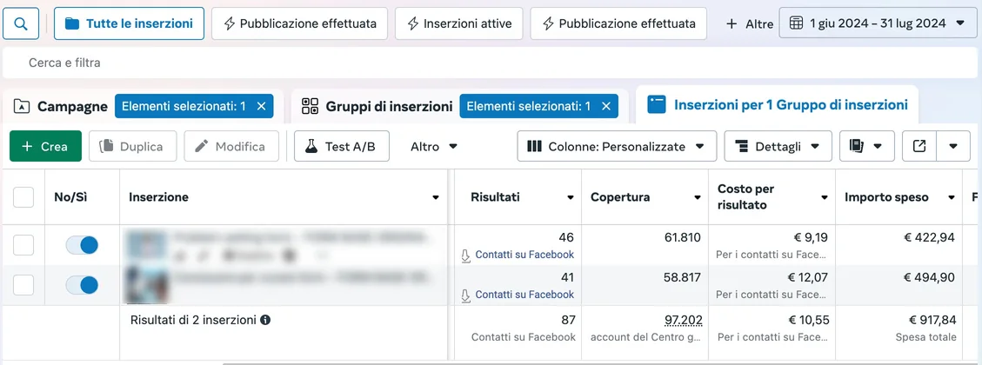Open the Test A/B tool
The height and width of the screenshot is (365, 982).
coord(341,146)
